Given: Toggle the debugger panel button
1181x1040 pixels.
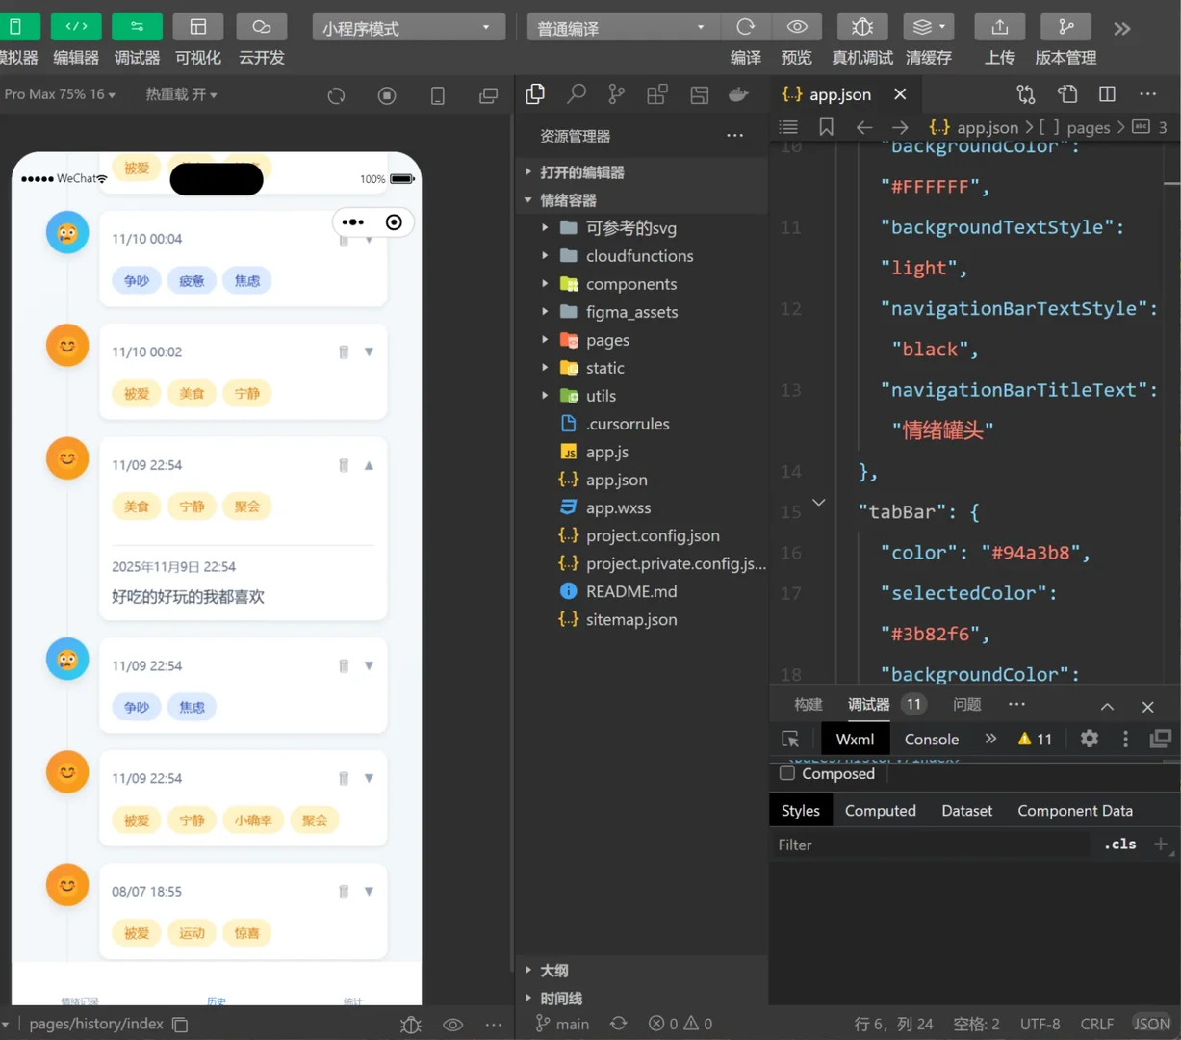Looking at the screenshot, I should (x=137, y=27).
